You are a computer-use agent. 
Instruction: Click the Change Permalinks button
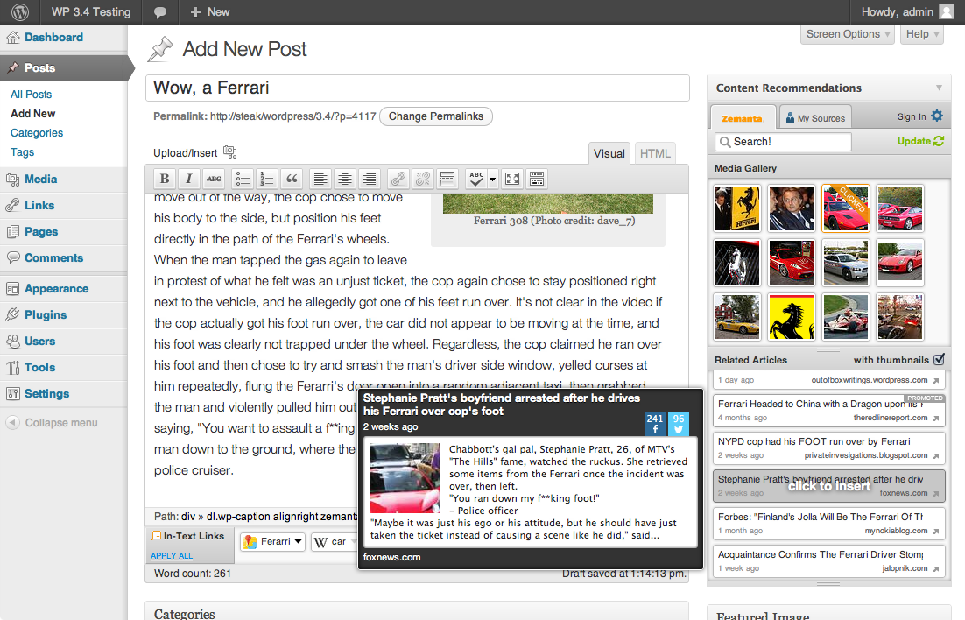click(436, 116)
